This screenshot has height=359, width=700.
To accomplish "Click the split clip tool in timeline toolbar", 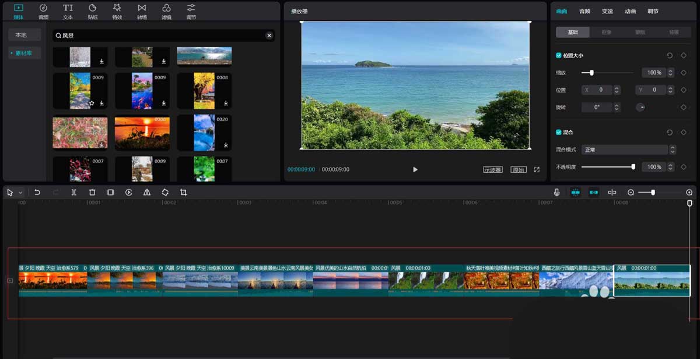I will [x=73, y=192].
